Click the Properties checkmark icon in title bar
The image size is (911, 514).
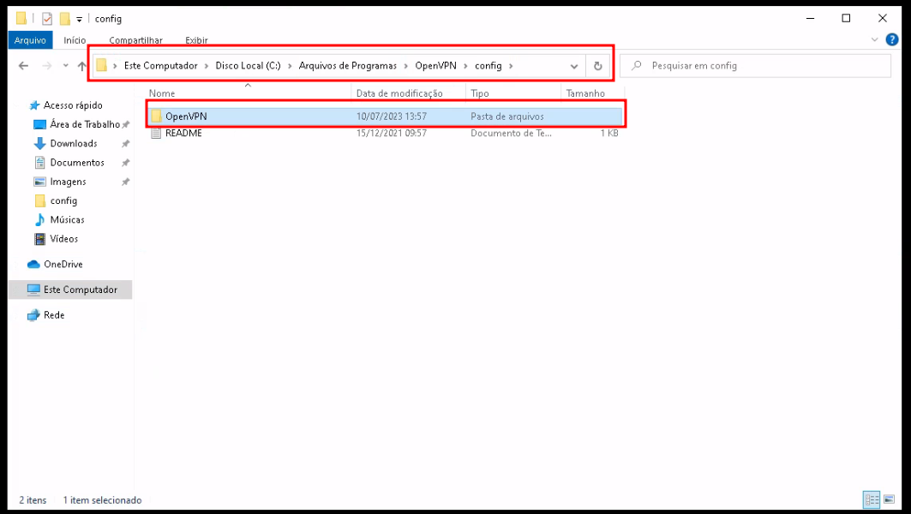click(47, 18)
